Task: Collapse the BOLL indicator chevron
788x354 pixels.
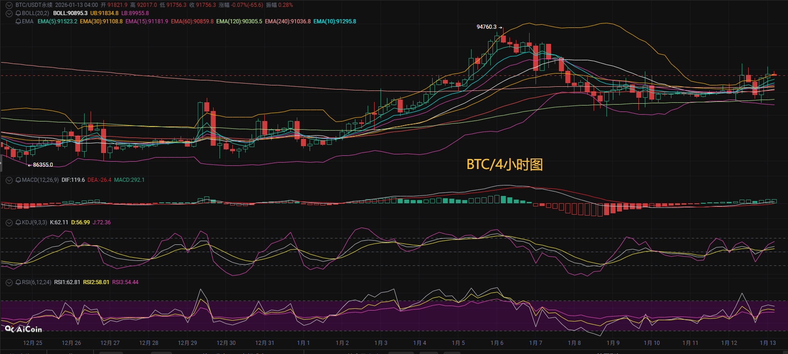Action: (9, 13)
